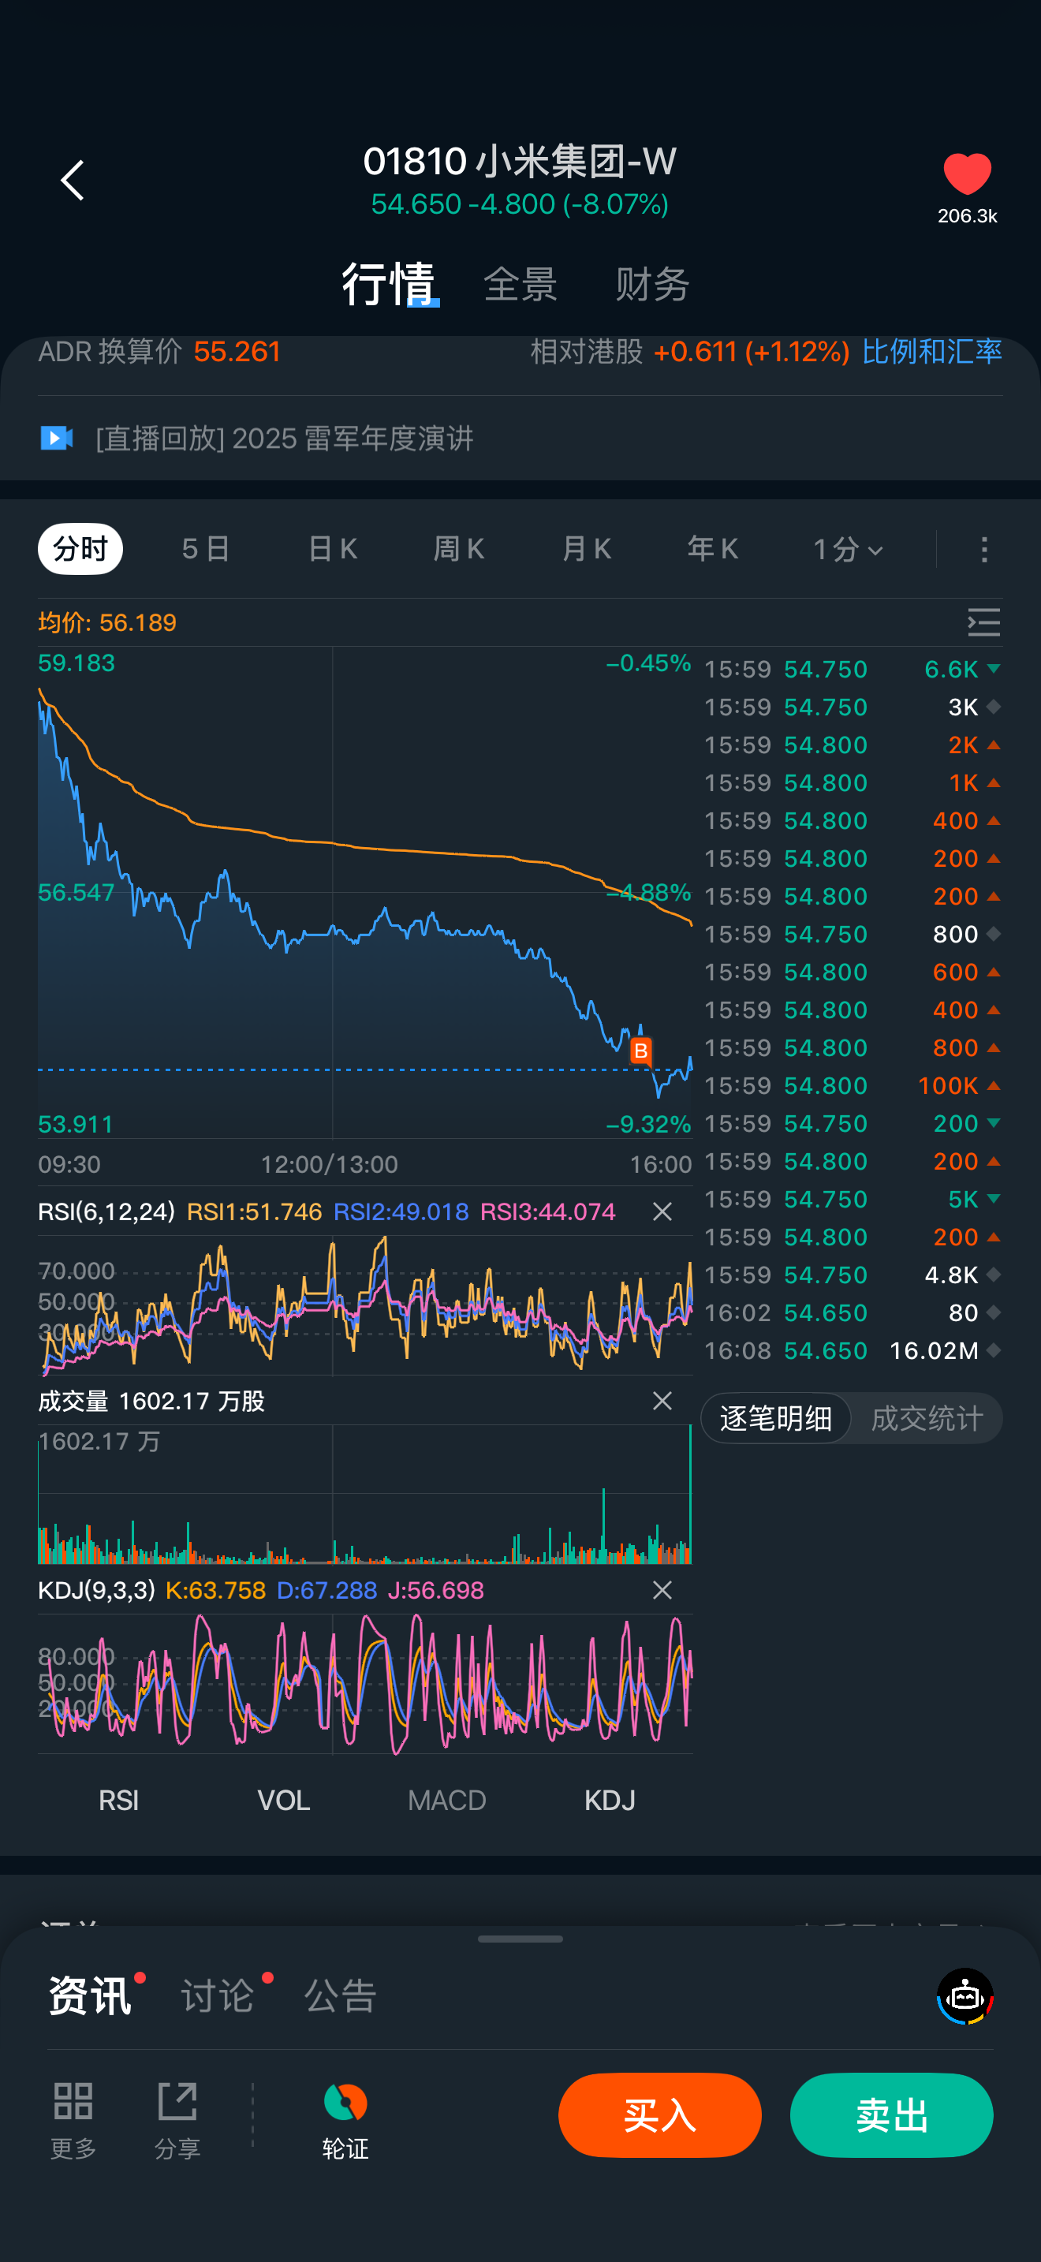Close the RSI indicator panel
The height and width of the screenshot is (2262, 1041).
coord(662,1211)
